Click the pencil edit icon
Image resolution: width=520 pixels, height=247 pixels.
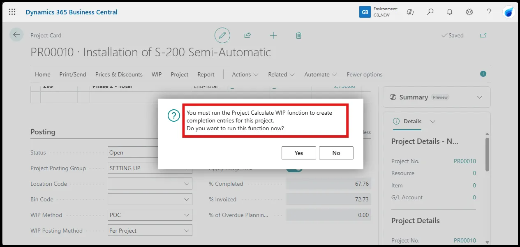tap(222, 35)
